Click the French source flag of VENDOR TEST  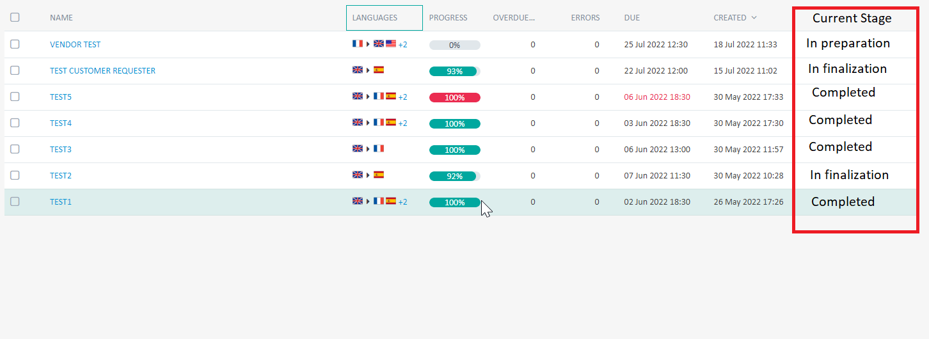[x=358, y=43]
